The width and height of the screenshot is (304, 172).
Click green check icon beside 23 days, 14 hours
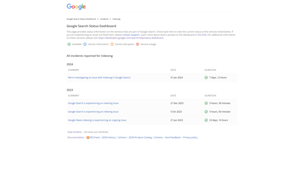206,120
